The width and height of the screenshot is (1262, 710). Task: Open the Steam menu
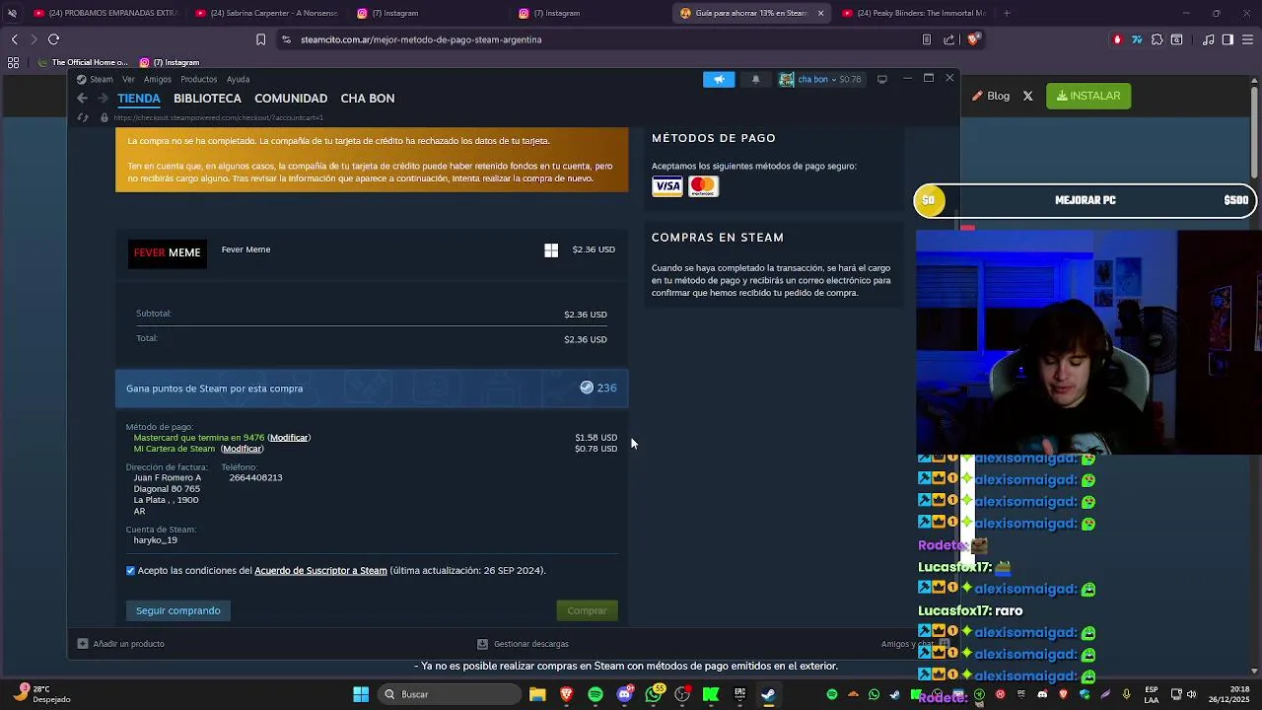pos(96,79)
